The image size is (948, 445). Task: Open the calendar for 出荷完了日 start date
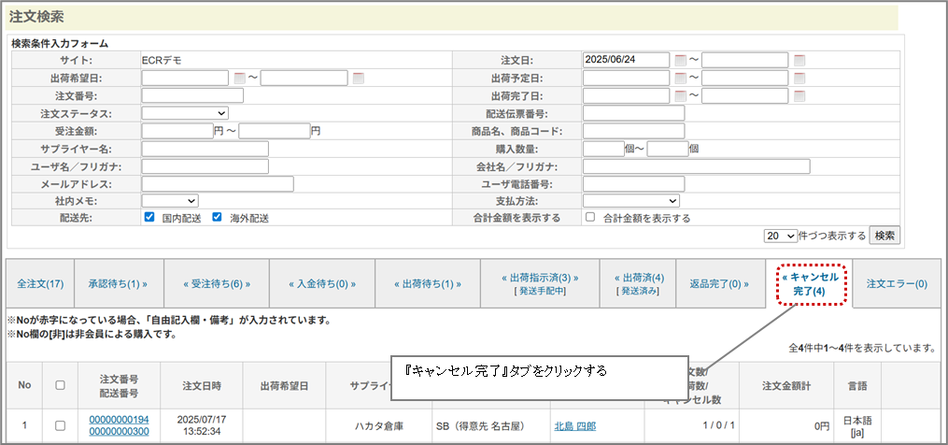coord(680,95)
